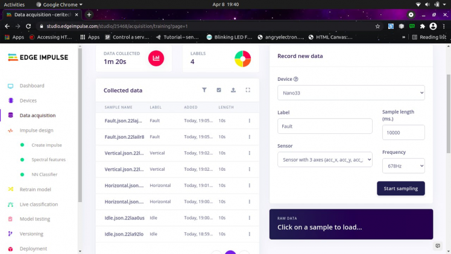Open Versioning page
Viewport: 451px width, 254px height.
click(x=31, y=234)
